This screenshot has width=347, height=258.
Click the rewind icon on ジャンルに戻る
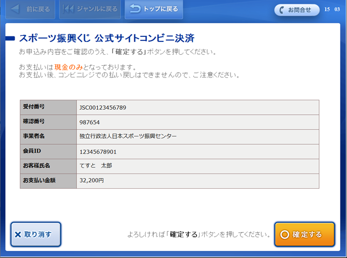tap(69, 9)
